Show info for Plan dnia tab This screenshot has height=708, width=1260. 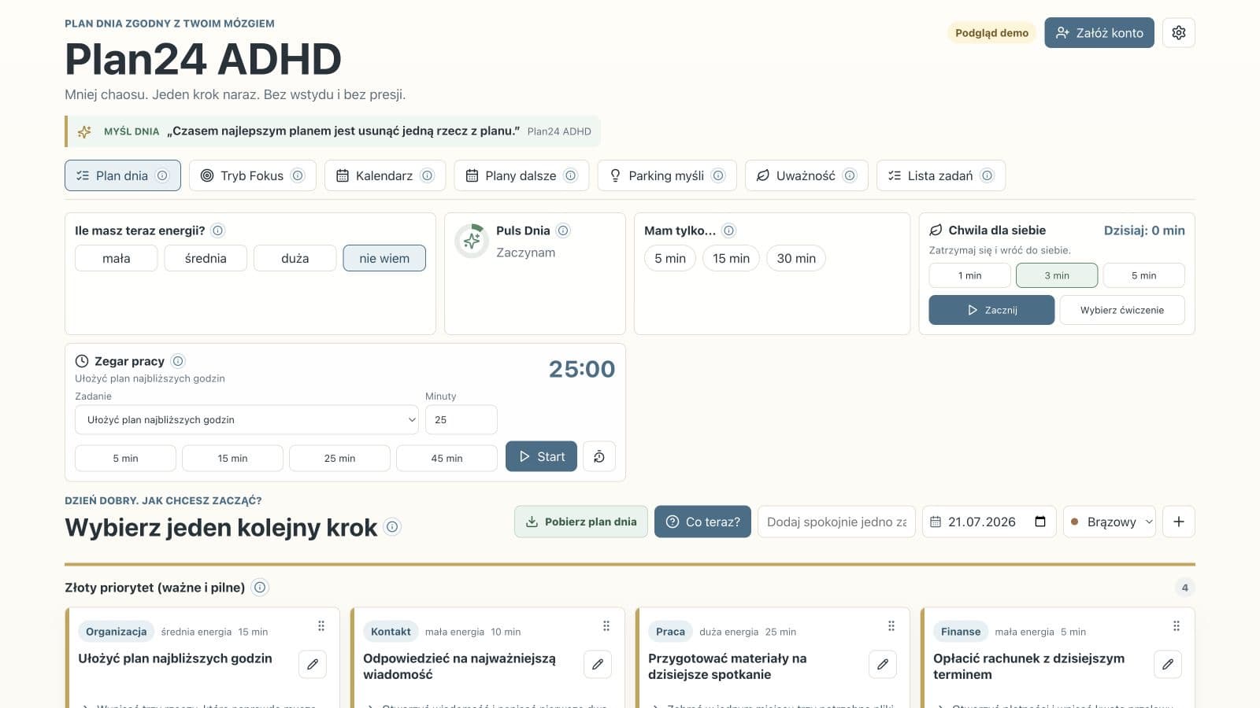(162, 175)
